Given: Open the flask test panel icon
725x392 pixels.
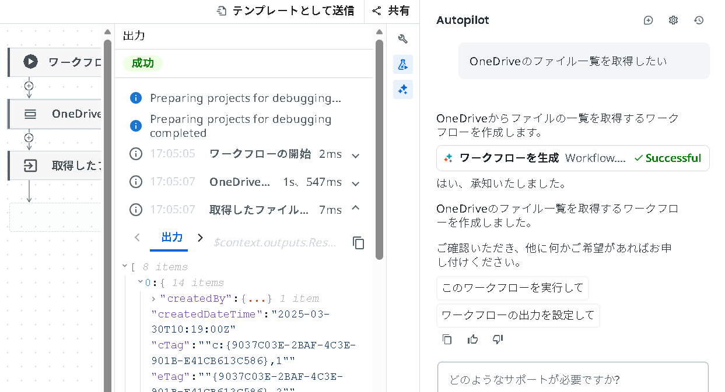Looking at the screenshot, I should click(x=402, y=65).
